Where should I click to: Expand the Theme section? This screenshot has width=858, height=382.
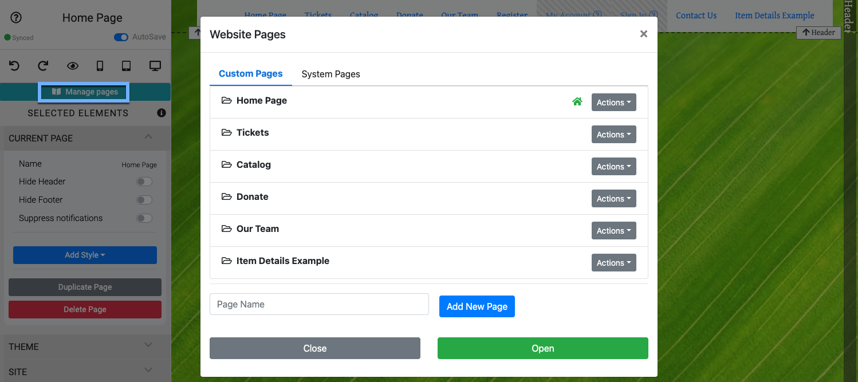[x=85, y=346]
